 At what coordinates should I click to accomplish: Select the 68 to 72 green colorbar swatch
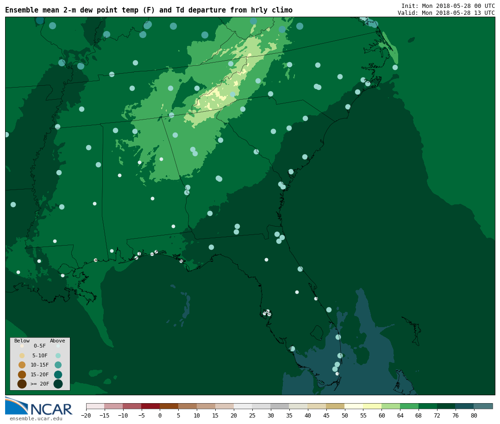click(x=428, y=406)
